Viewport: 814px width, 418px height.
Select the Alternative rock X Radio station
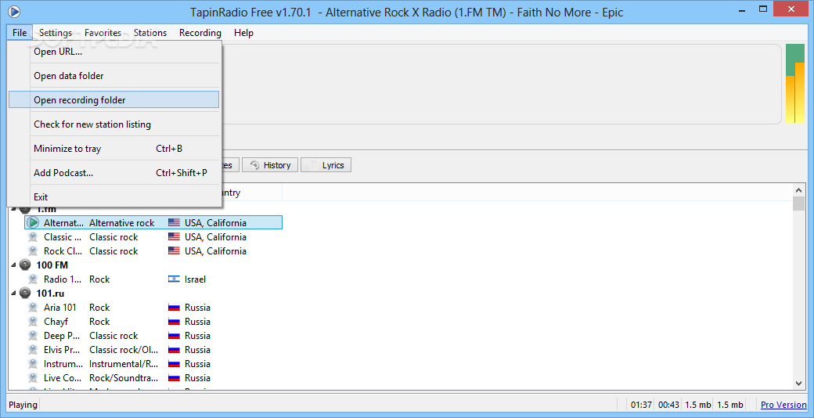click(x=153, y=223)
